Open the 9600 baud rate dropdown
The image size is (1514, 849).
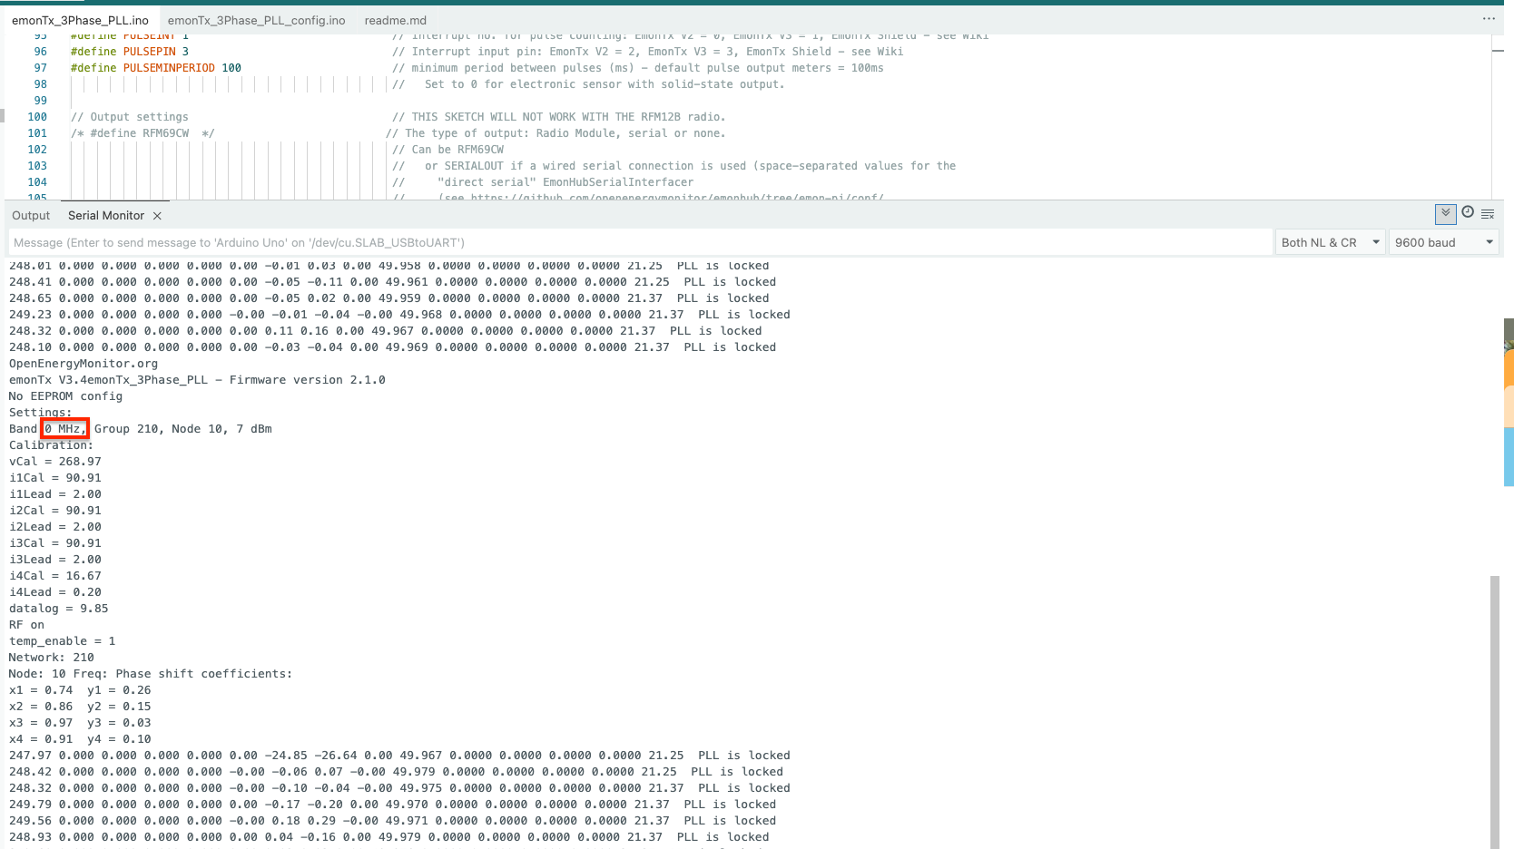(x=1443, y=242)
